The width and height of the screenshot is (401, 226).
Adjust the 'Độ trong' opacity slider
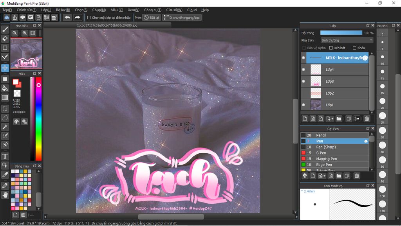(x=341, y=33)
